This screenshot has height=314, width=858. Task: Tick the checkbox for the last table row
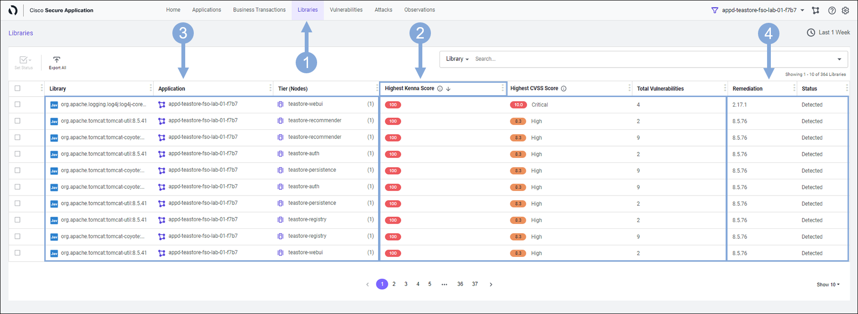point(18,253)
